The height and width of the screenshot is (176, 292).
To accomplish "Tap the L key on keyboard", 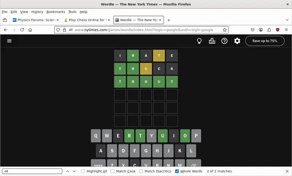I will pos(191,151).
